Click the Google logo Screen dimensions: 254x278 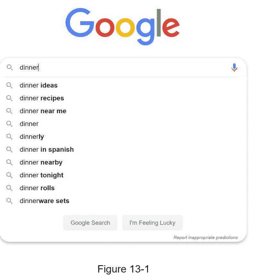(x=123, y=27)
